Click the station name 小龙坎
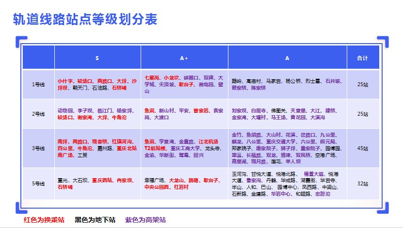403x228 pixels. tap(171, 78)
